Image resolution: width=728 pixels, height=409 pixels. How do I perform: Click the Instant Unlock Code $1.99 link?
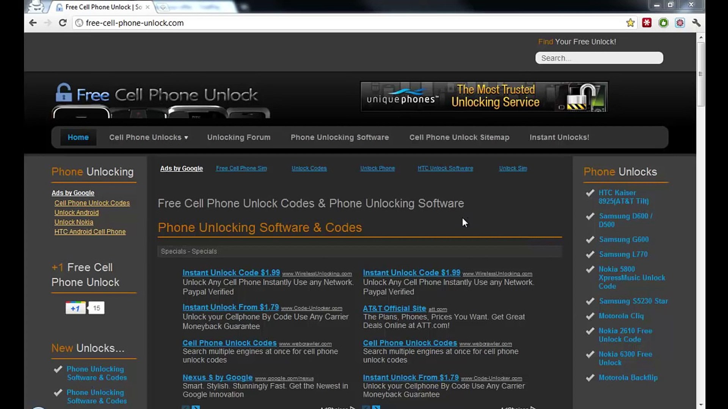tap(231, 272)
